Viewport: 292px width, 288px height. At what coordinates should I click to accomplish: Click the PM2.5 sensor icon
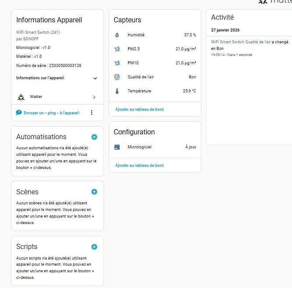coord(117,49)
